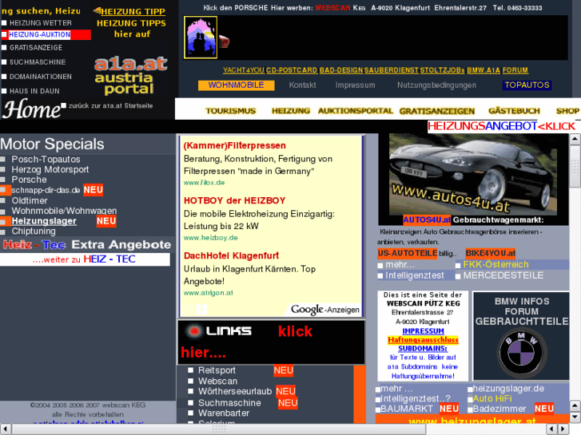The image size is (581, 435).
Task: Open the SUCHMASCHINE sidebar link
Action: (x=38, y=62)
